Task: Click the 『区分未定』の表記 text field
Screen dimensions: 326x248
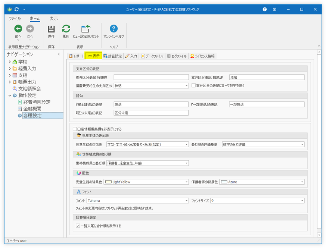Action: click(151, 113)
